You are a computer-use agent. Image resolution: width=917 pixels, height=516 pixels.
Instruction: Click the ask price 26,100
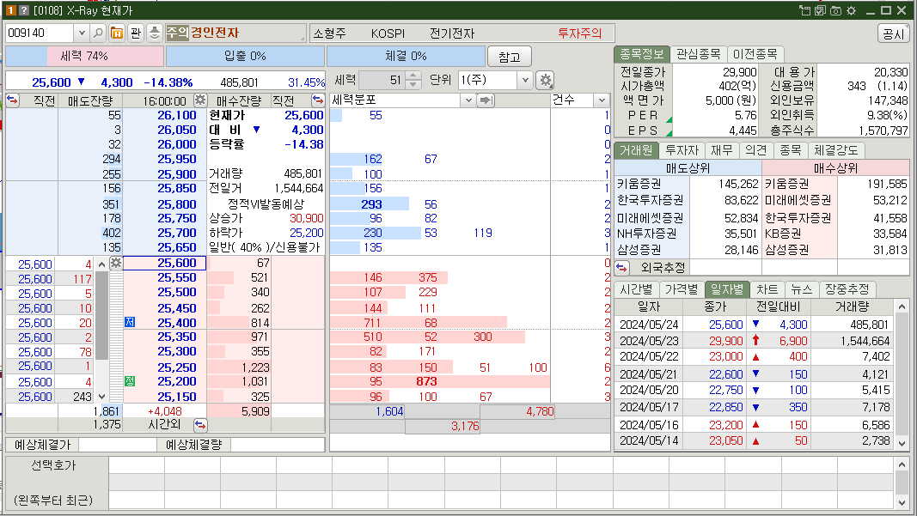point(177,115)
